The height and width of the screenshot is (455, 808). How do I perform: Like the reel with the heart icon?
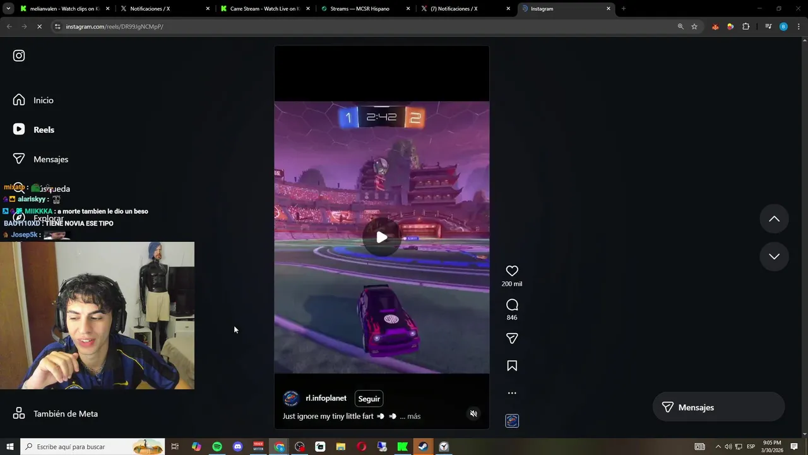[512, 271]
